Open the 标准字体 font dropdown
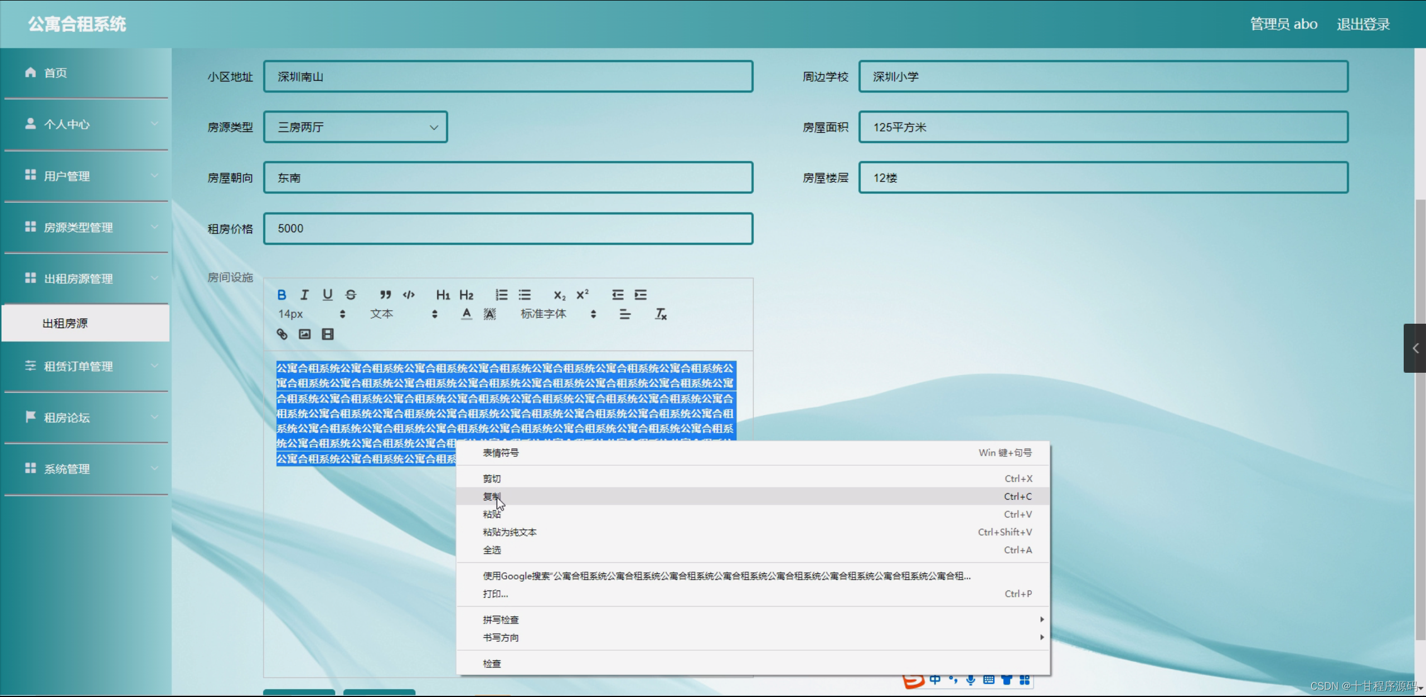This screenshot has height=697, width=1426. click(558, 314)
